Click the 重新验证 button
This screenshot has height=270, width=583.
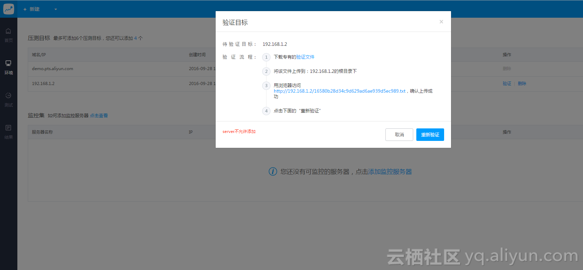click(430, 135)
